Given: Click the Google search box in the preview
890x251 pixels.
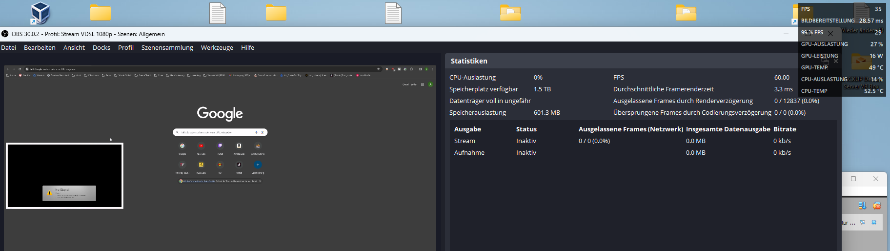Looking at the screenshot, I should tap(220, 132).
